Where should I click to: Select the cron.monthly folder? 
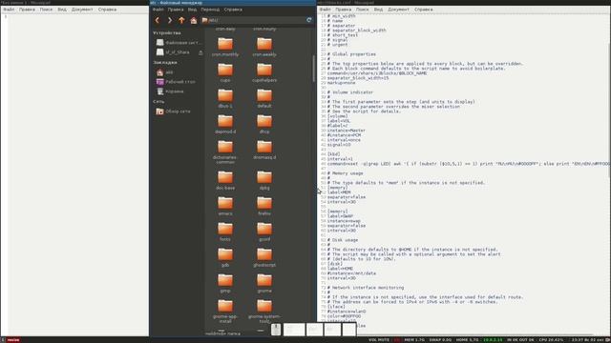pyautogui.click(x=225, y=47)
